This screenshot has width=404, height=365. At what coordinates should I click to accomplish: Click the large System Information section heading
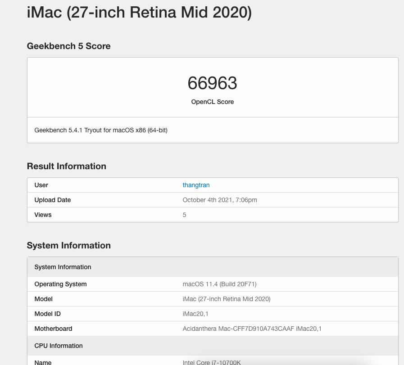(x=69, y=245)
